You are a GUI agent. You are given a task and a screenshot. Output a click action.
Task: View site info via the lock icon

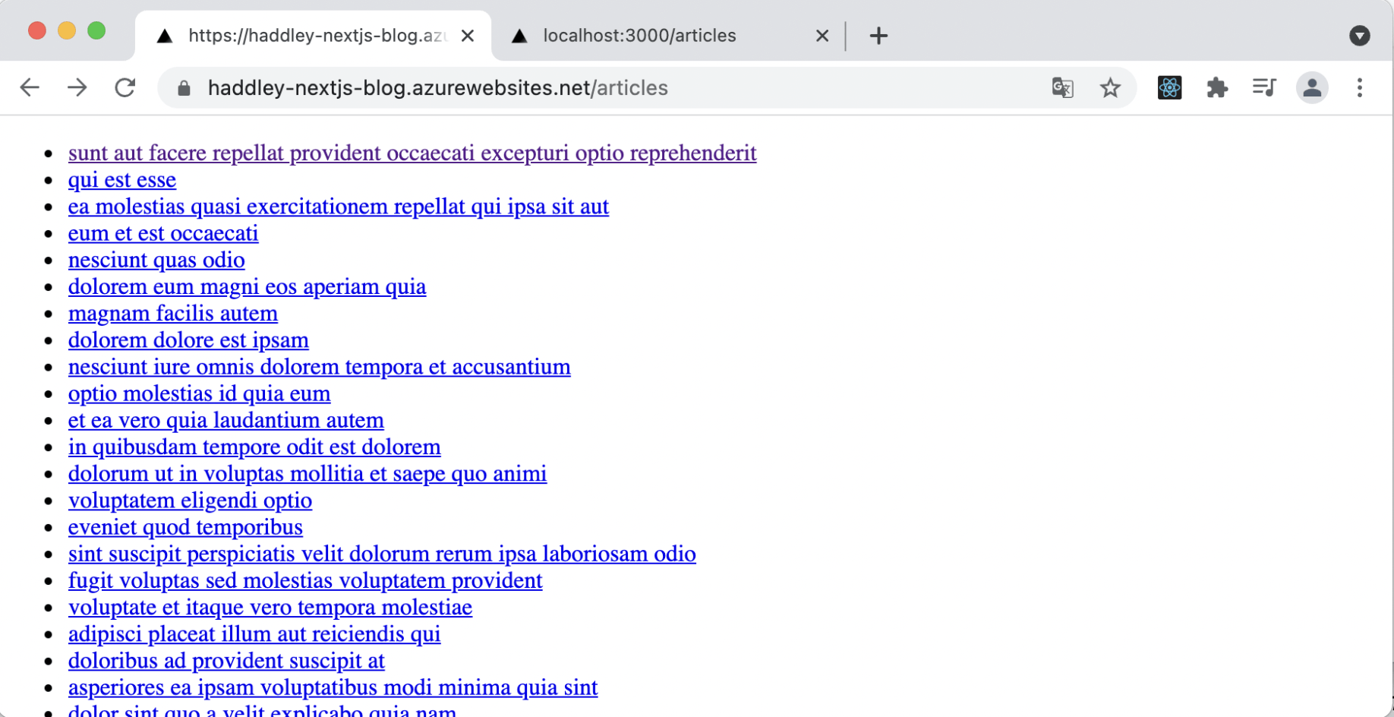tap(184, 88)
